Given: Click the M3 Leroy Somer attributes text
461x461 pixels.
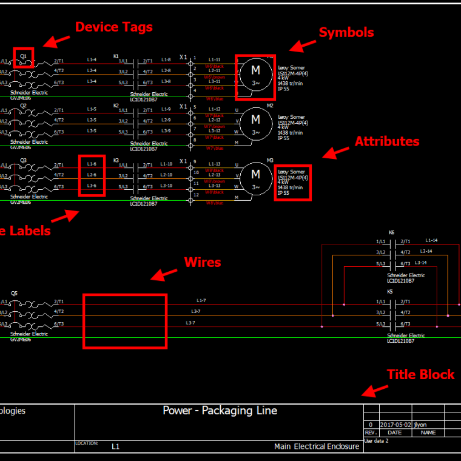Looking at the screenshot, I should [292, 182].
